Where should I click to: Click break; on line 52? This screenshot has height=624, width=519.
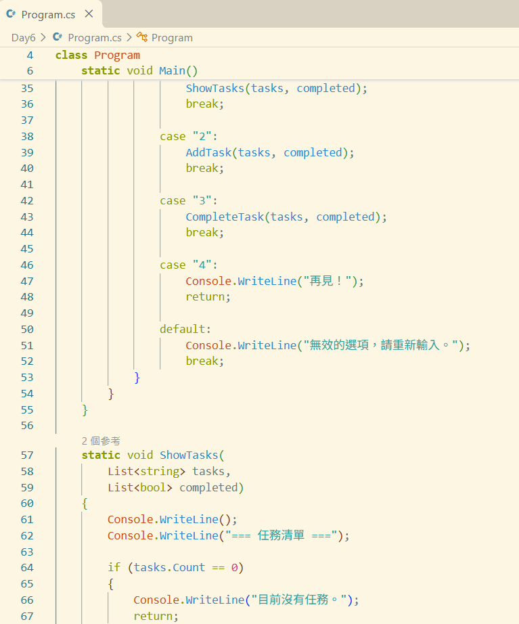click(x=205, y=361)
